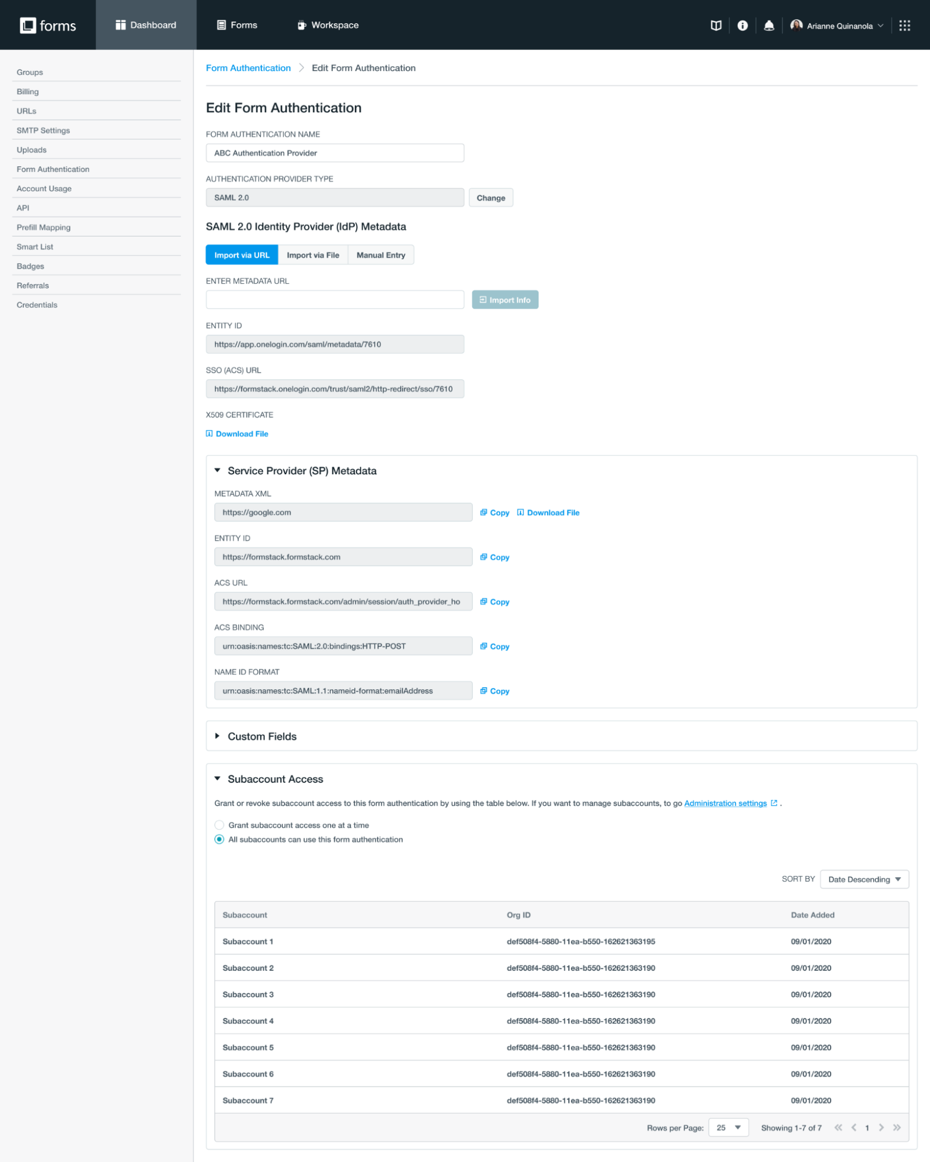Open the Sort By Date Descending dropdown
The width and height of the screenshot is (930, 1162).
click(x=864, y=879)
